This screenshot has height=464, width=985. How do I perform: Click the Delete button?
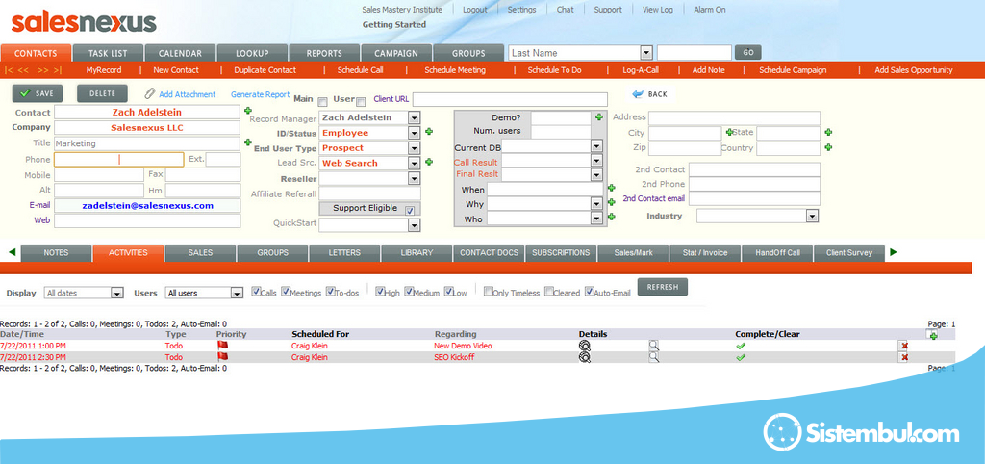102,93
